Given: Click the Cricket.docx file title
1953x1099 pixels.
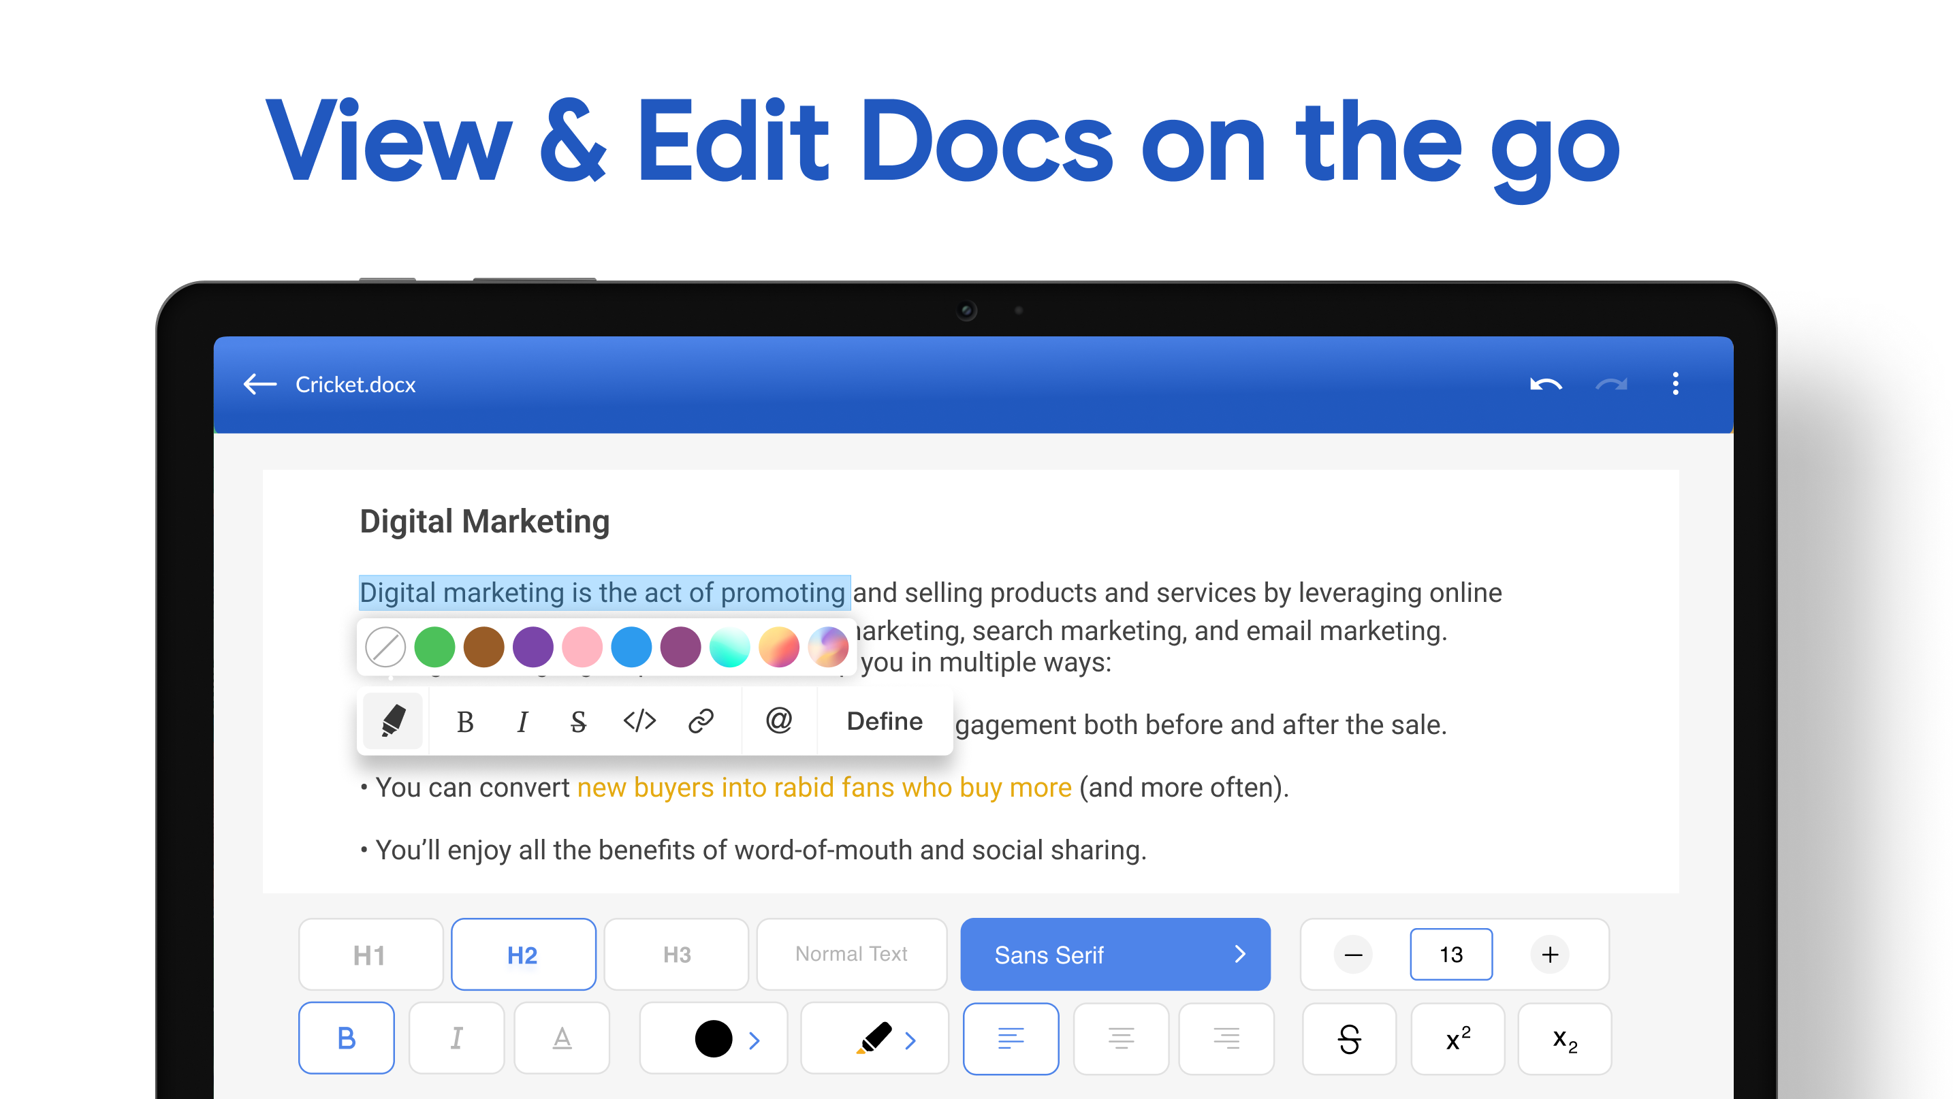Looking at the screenshot, I should pyautogui.click(x=355, y=384).
